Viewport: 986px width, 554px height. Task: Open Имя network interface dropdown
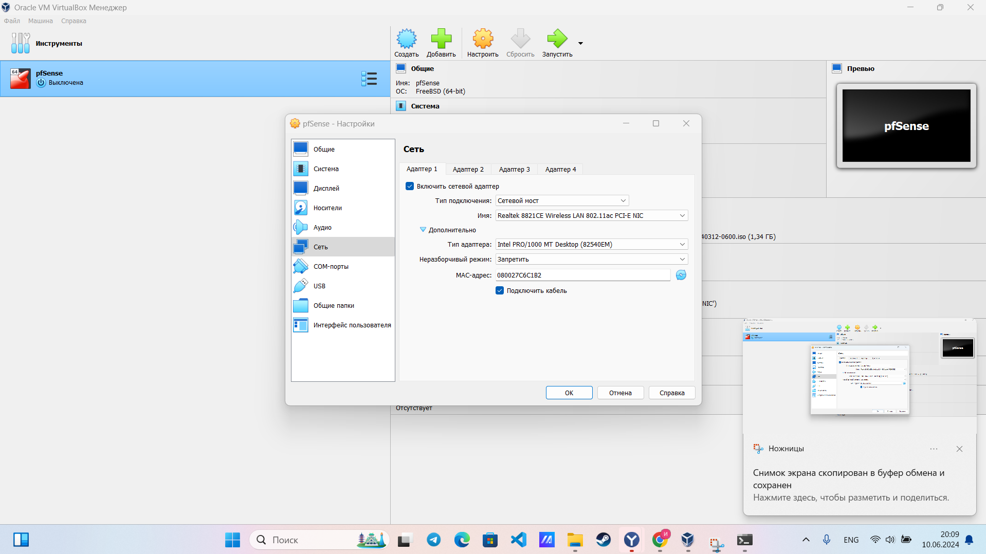click(591, 216)
